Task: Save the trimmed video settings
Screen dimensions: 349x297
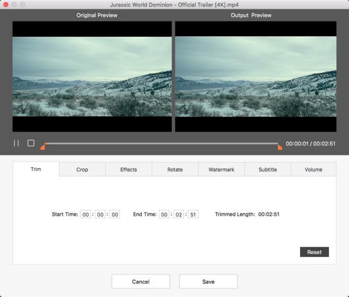Action: pos(208,282)
